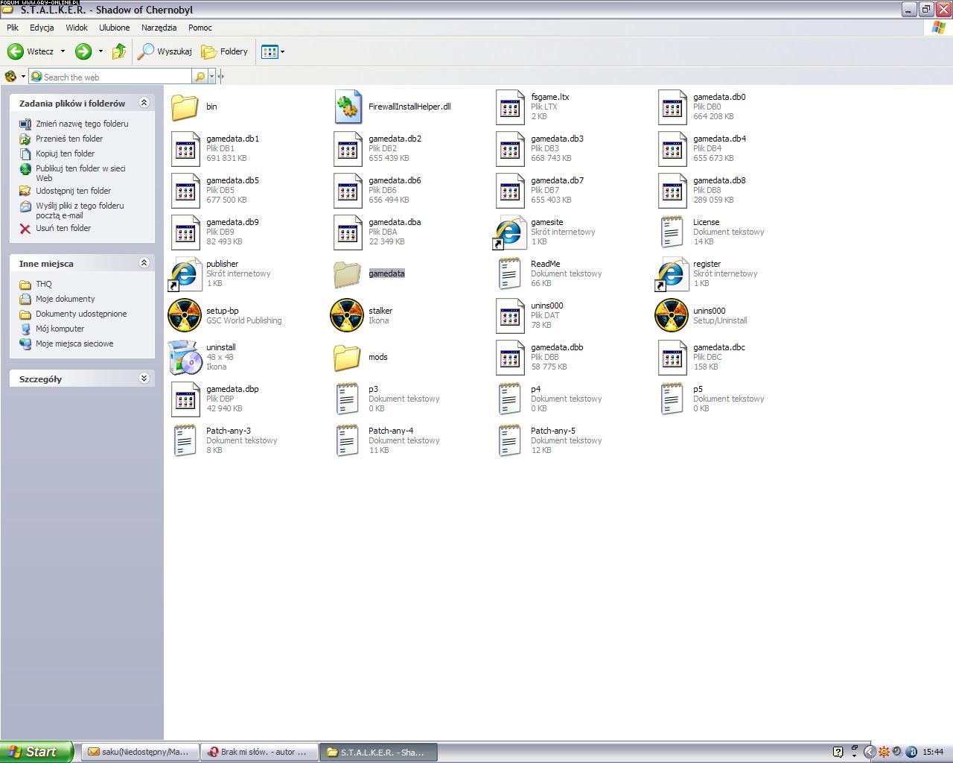Open the Wstecz history dropdown arrow
Image resolution: width=953 pixels, height=763 pixels.
[63, 51]
